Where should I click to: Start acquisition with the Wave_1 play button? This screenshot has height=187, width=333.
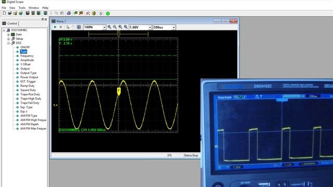pyautogui.click(x=55, y=27)
